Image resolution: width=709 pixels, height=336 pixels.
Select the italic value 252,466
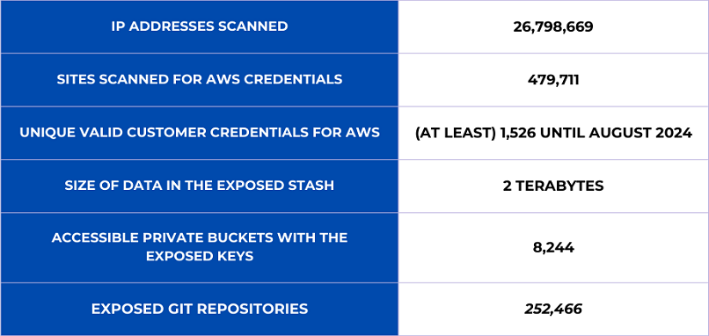pos(553,310)
